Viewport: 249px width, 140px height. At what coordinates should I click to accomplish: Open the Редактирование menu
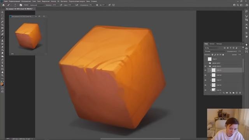tap(14, 1)
